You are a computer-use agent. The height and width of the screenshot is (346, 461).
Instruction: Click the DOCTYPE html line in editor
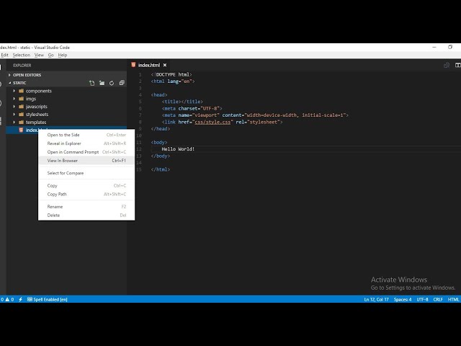coord(171,75)
